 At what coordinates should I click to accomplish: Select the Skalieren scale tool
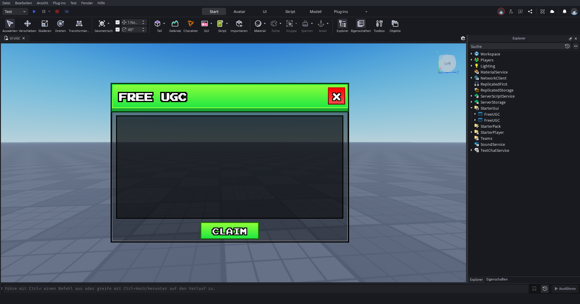pyautogui.click(x=45, y=26)
